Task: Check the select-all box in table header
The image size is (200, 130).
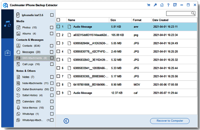Action: point(58,20)
